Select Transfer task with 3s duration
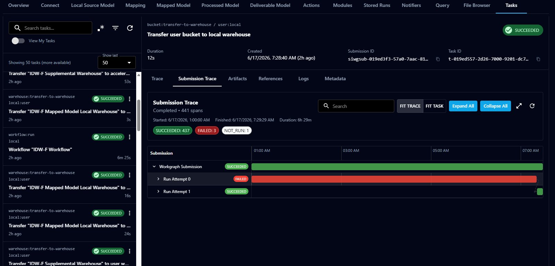The image size is (555, 266). [70, 108]
